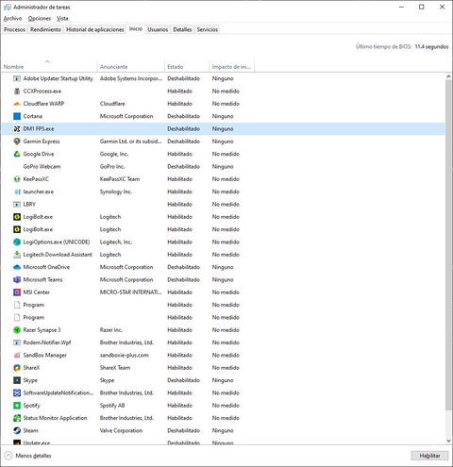
Task: Select the Spotify startup icon
Action: (x=17, y=406)
